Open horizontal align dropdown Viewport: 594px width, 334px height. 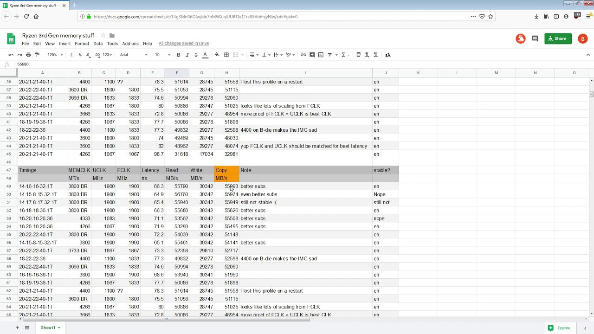click(254, 55)
